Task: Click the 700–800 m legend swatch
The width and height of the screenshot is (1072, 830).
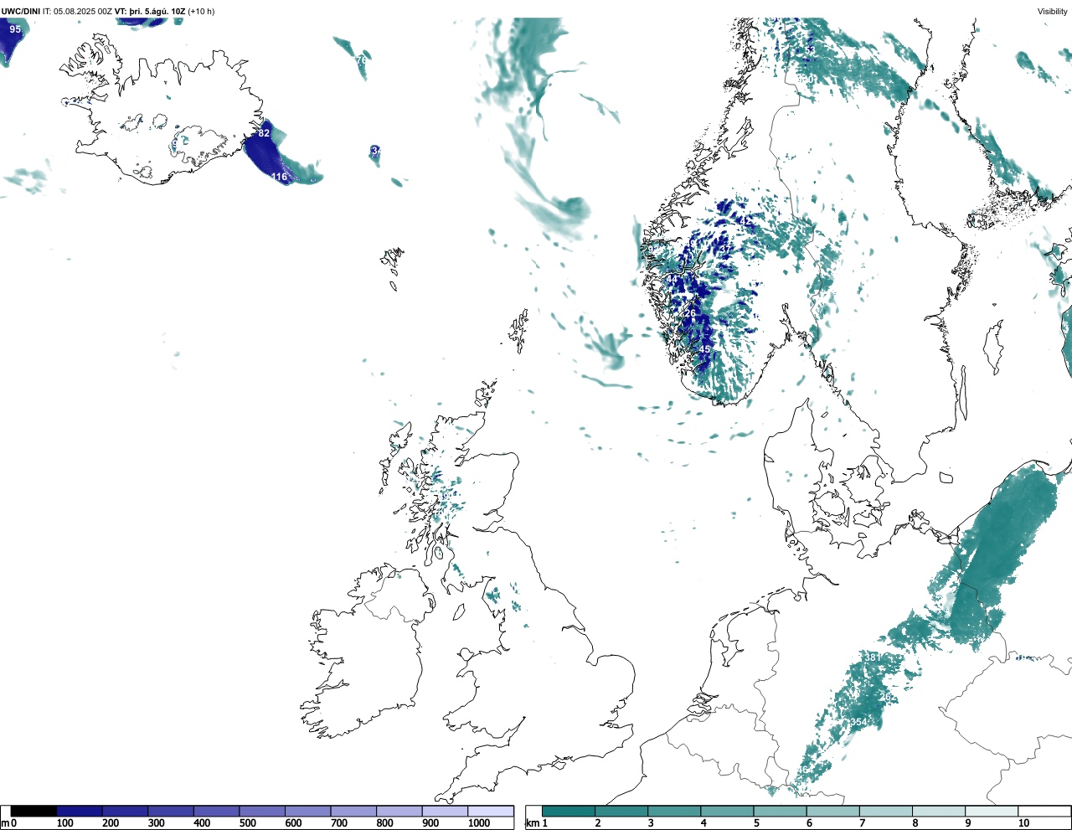Action: [x=353, y=811]
